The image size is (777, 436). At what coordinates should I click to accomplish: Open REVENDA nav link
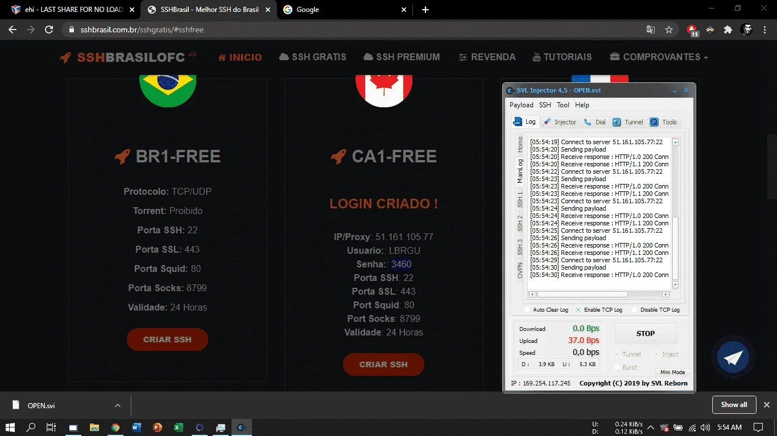click(486, 57)
